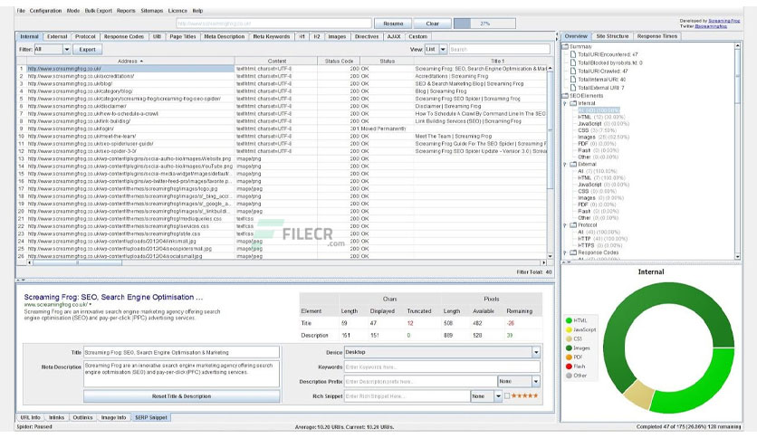
Task: Click the Protocol folder icon in tree
Action: click(x=573, y=224)
